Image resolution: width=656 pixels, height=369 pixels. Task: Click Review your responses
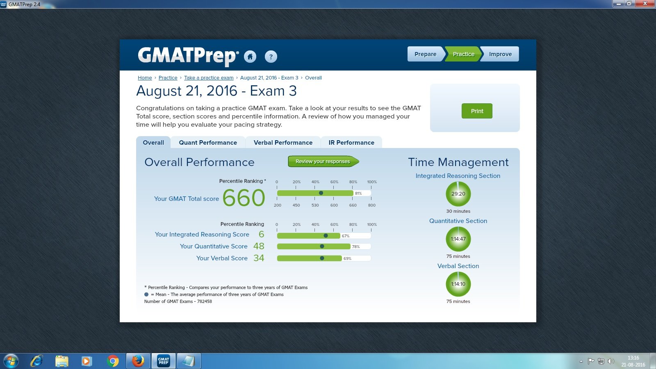(x=322, y=162)
